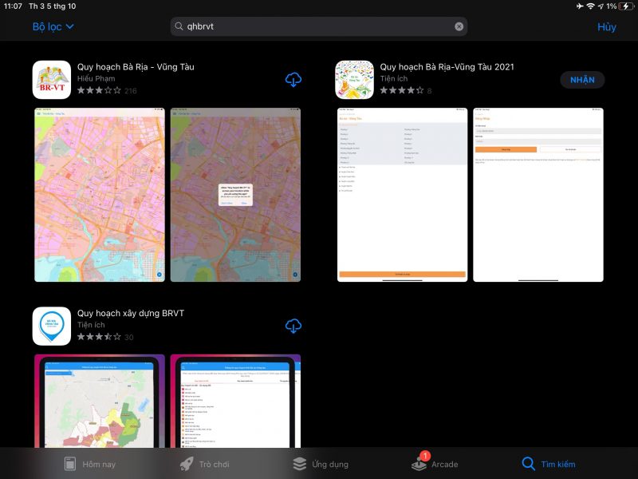638x479 pixels.
Task: Open the title Quy hoạch Bà Rịa - Vũng Tàu
Action: [x=136, y=67]
